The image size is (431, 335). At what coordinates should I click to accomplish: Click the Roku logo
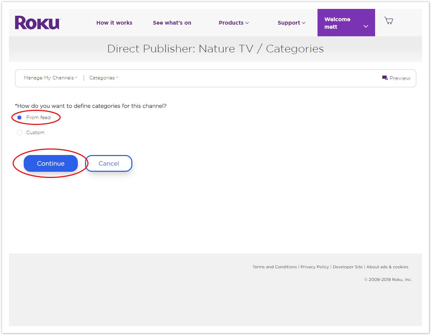[x=38, y=23]
